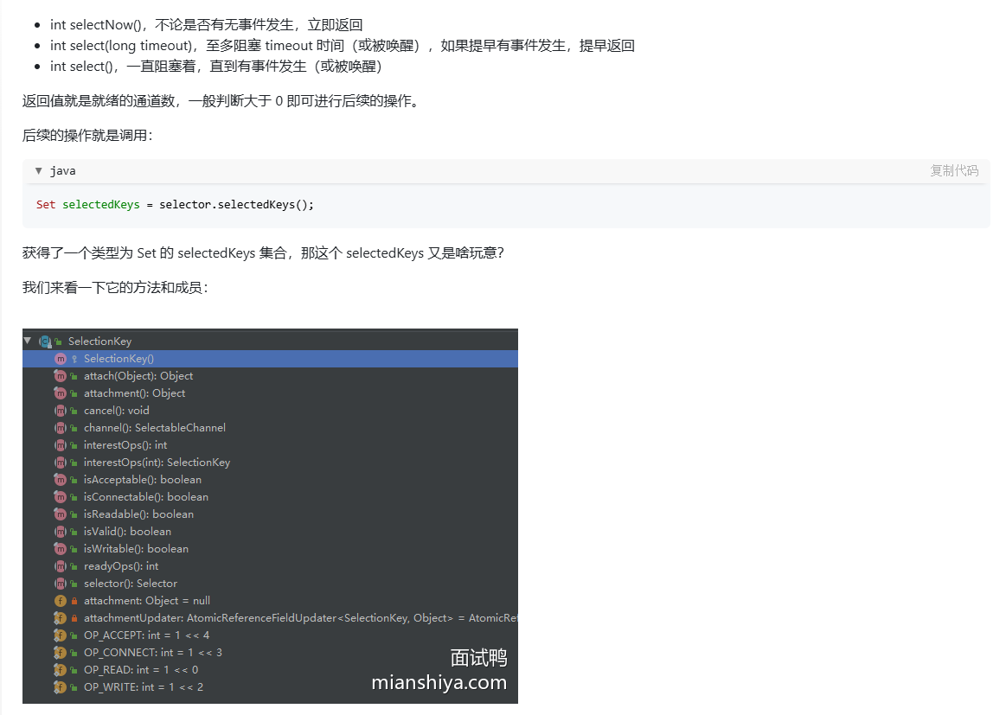Select isAcceptable(): boolean entry
This screenshot has height=715, width=1006.
(143, 480)
